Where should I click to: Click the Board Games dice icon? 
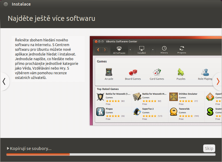point(133,72)
